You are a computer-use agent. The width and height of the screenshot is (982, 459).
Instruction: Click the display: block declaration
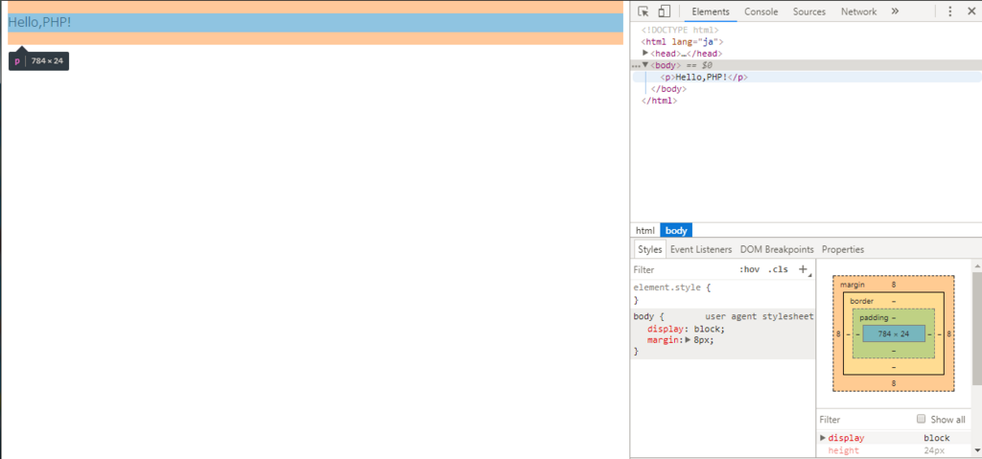pyautogui.click(x=686, y=329)
